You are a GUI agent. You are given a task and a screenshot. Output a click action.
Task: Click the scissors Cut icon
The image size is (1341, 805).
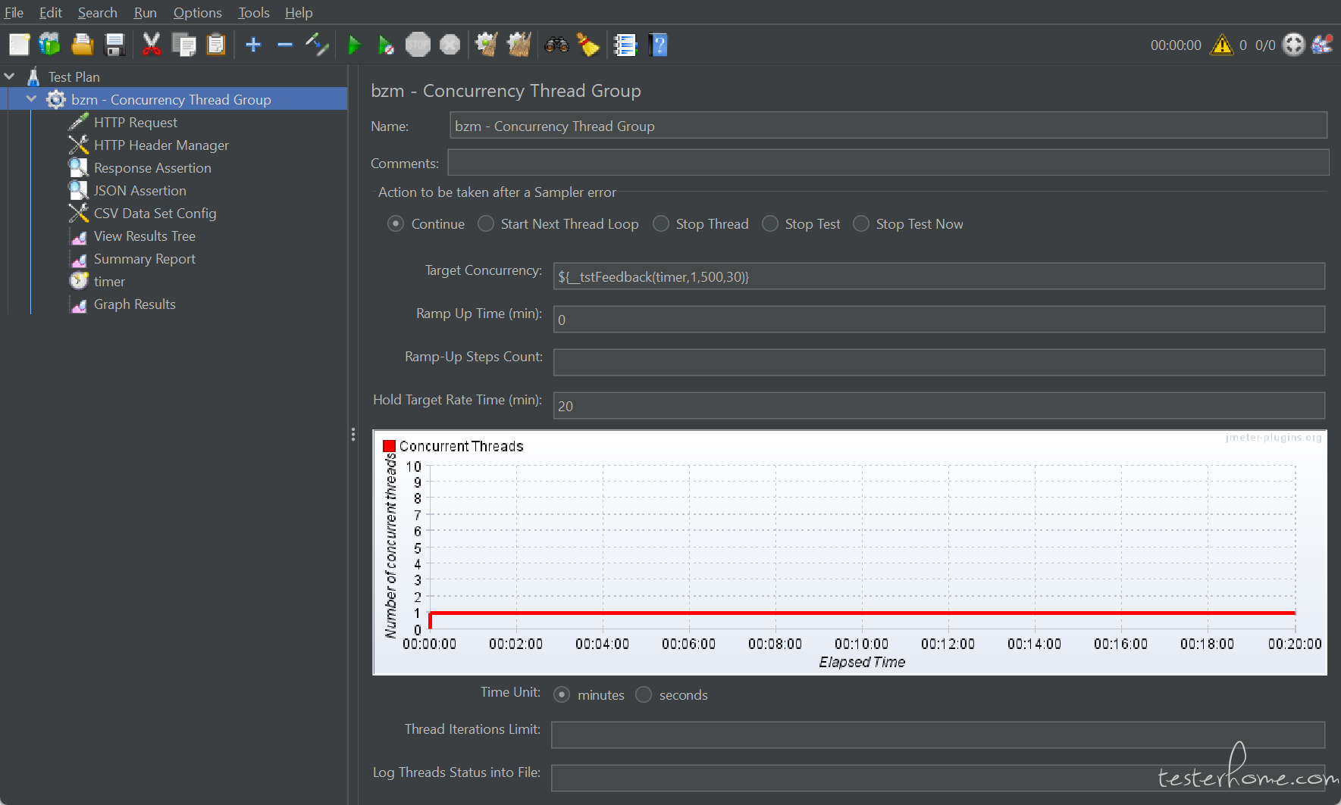tap(152, 45)
